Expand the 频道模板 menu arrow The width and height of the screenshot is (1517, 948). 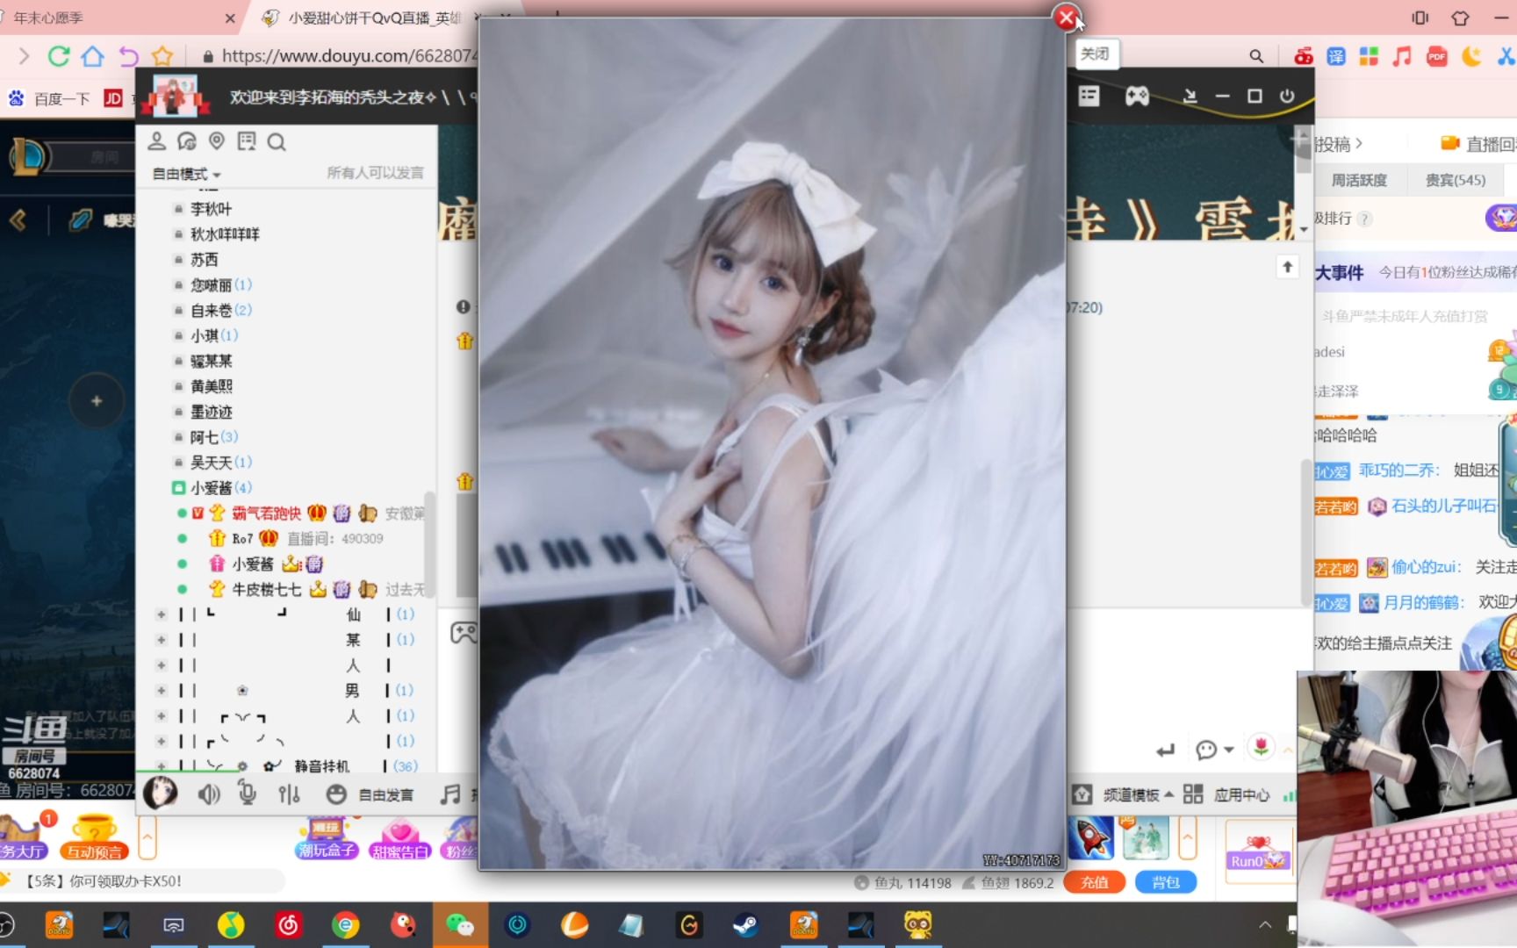click(x=1168, y=794)
